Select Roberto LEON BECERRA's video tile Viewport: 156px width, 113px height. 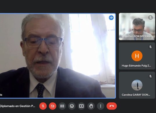tap(137, 27)
